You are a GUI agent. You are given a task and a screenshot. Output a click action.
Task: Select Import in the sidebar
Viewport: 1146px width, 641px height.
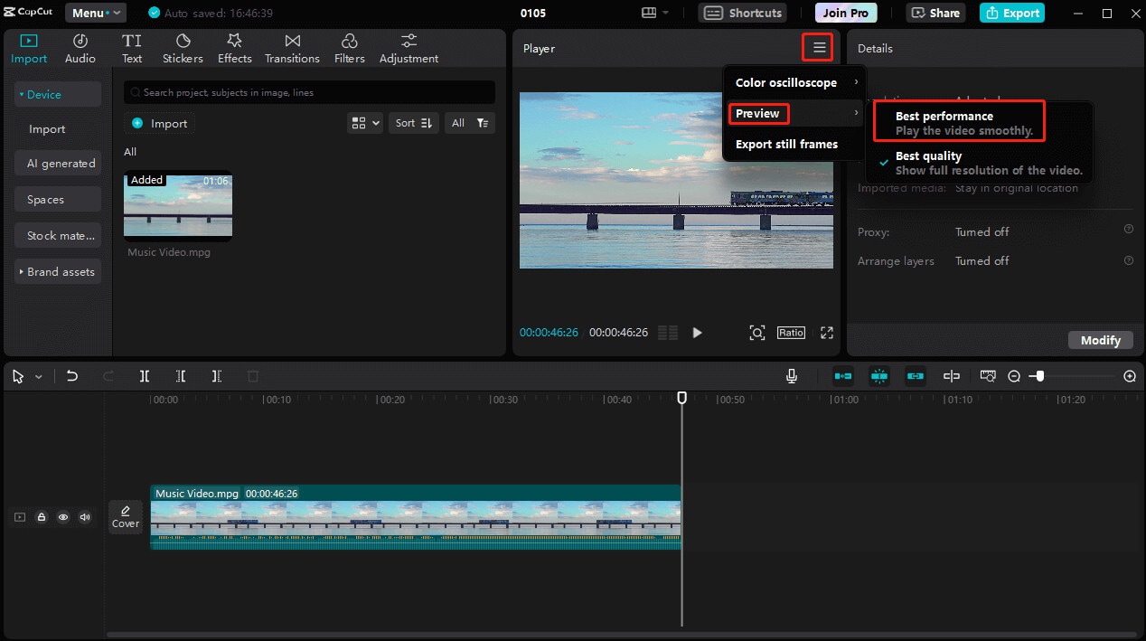click(x=47, y=129)
